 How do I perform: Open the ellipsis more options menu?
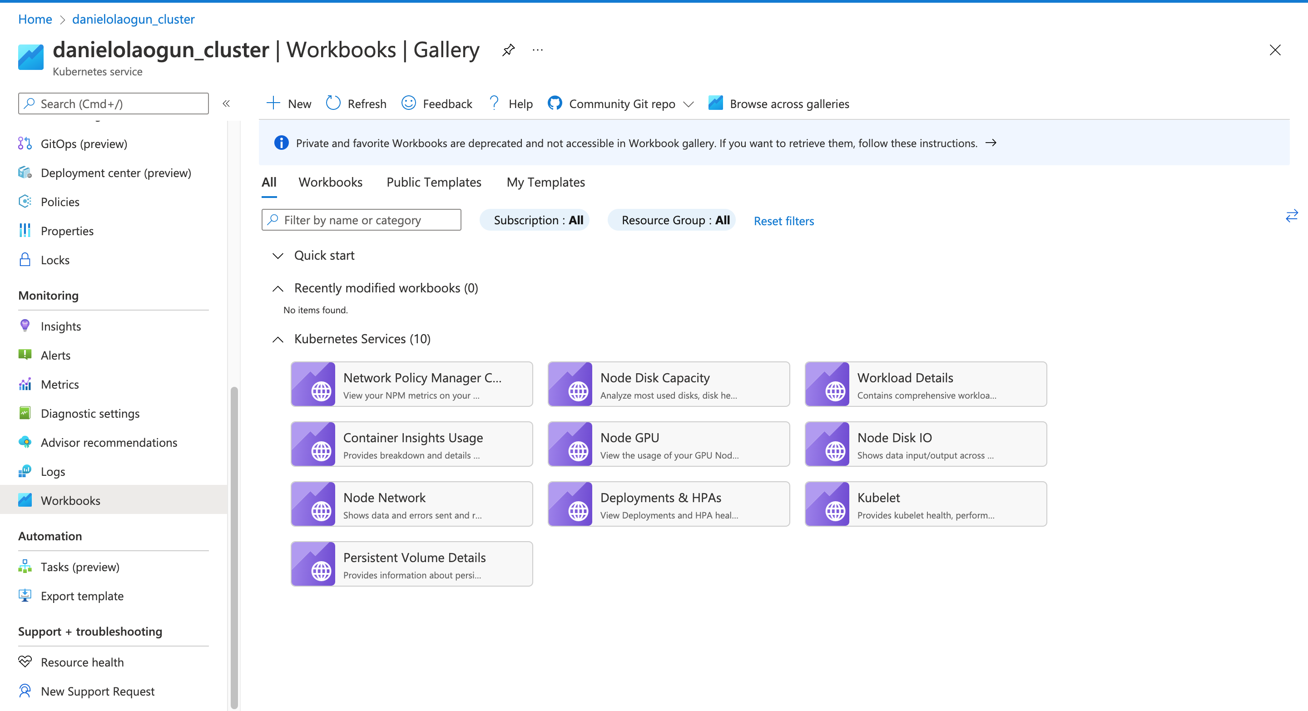(538, 50)
